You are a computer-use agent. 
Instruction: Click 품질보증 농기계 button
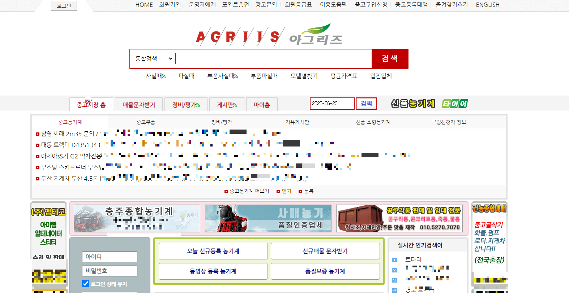click(x=325, y=271)
